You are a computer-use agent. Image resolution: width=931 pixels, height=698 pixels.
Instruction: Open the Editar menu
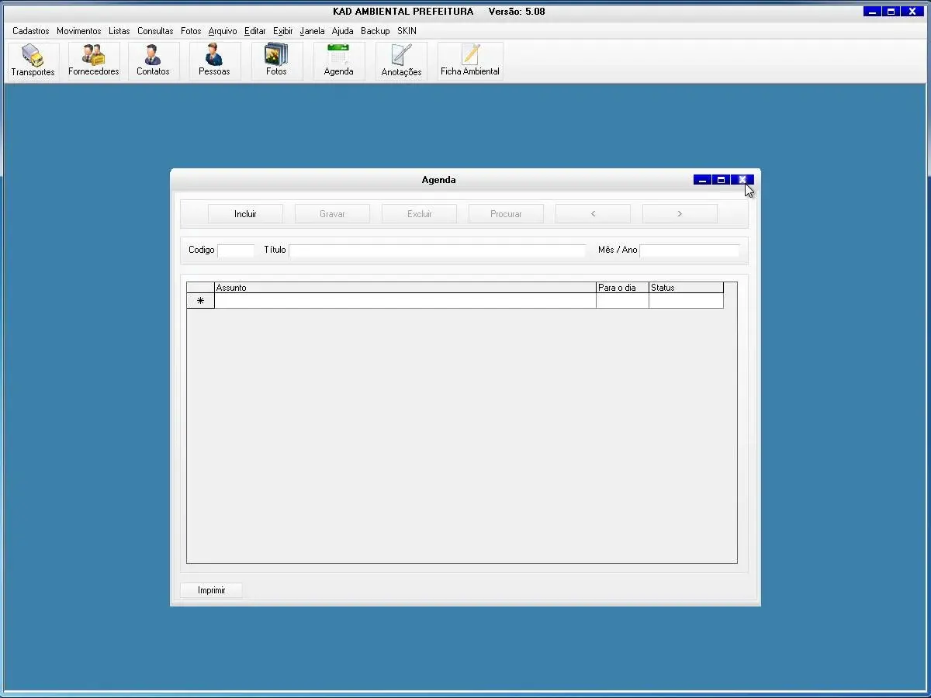pos(255,31)
